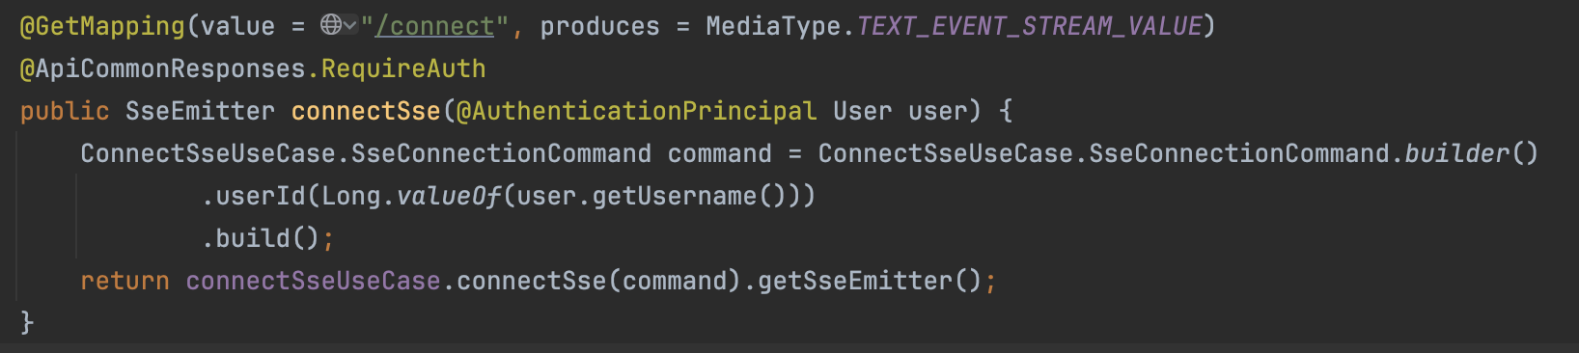The image size is (1579, 353).
Task: Place cursor on RequireAuth
Action: coord(403,68)
